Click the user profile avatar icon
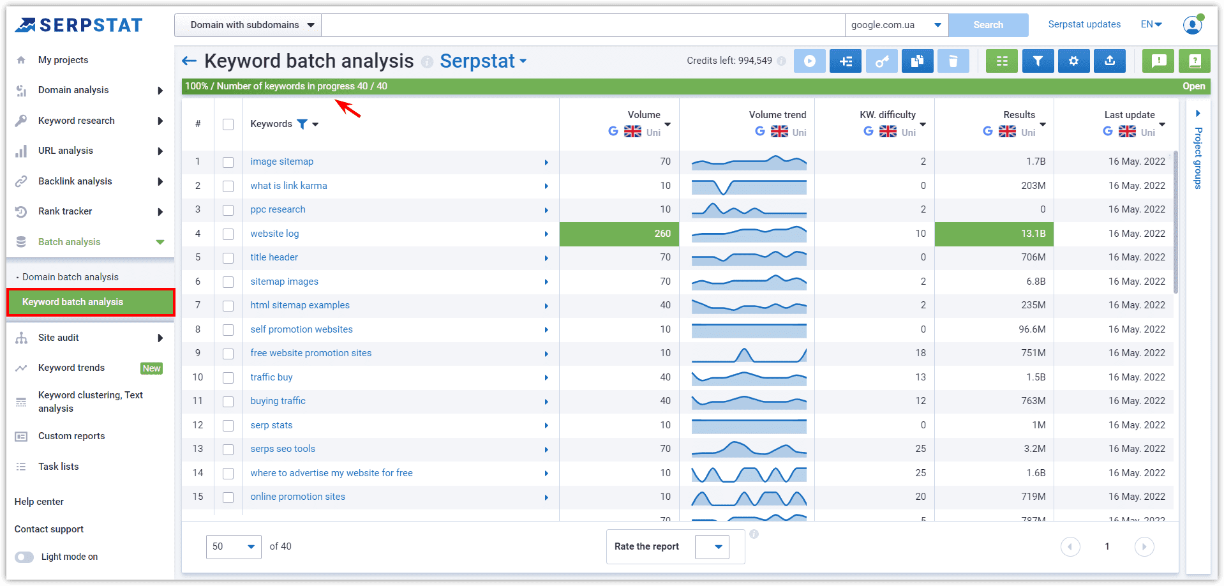1224x586 pixels. (x=1192, y=25)
